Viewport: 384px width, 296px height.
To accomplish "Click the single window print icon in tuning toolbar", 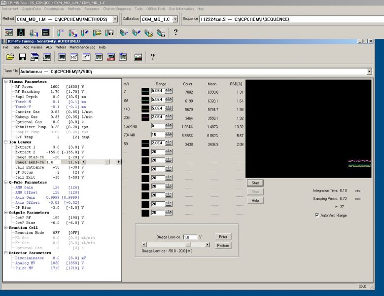I will [x=47, y=57].
